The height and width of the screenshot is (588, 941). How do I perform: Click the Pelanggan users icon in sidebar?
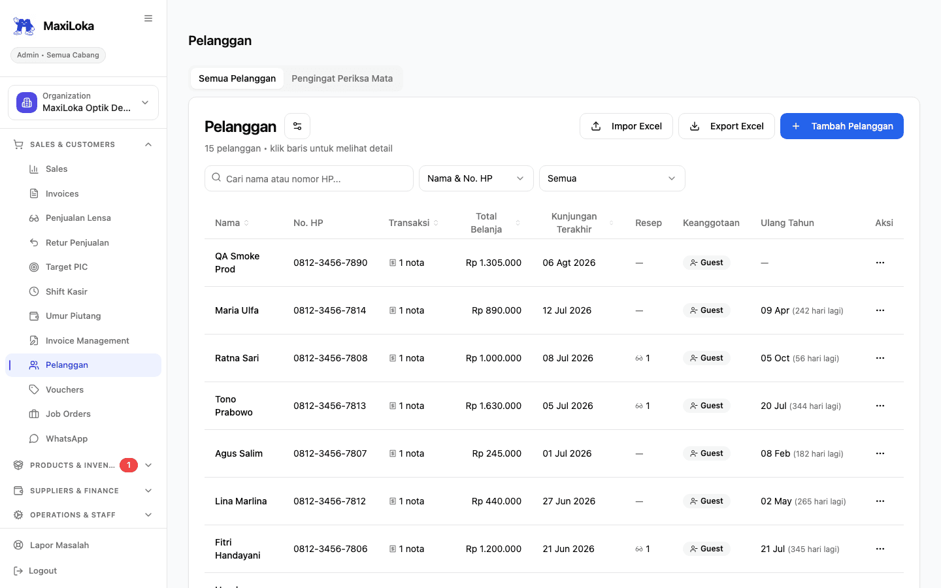34,365
